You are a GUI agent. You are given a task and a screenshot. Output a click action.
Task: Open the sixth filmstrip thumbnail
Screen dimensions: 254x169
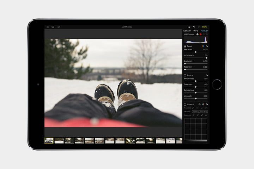(99, 140)
